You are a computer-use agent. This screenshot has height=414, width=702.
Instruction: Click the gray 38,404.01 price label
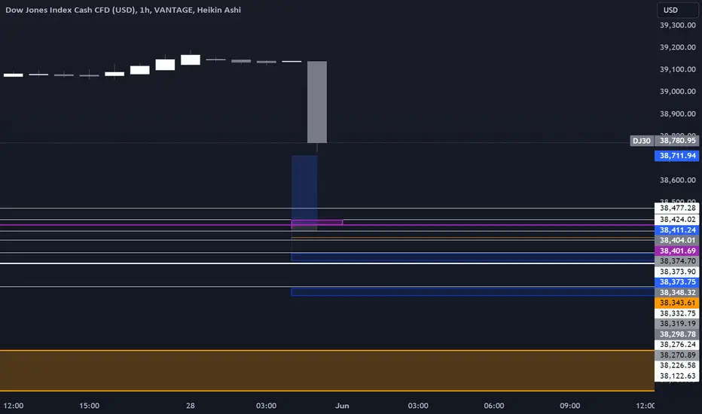677,240
